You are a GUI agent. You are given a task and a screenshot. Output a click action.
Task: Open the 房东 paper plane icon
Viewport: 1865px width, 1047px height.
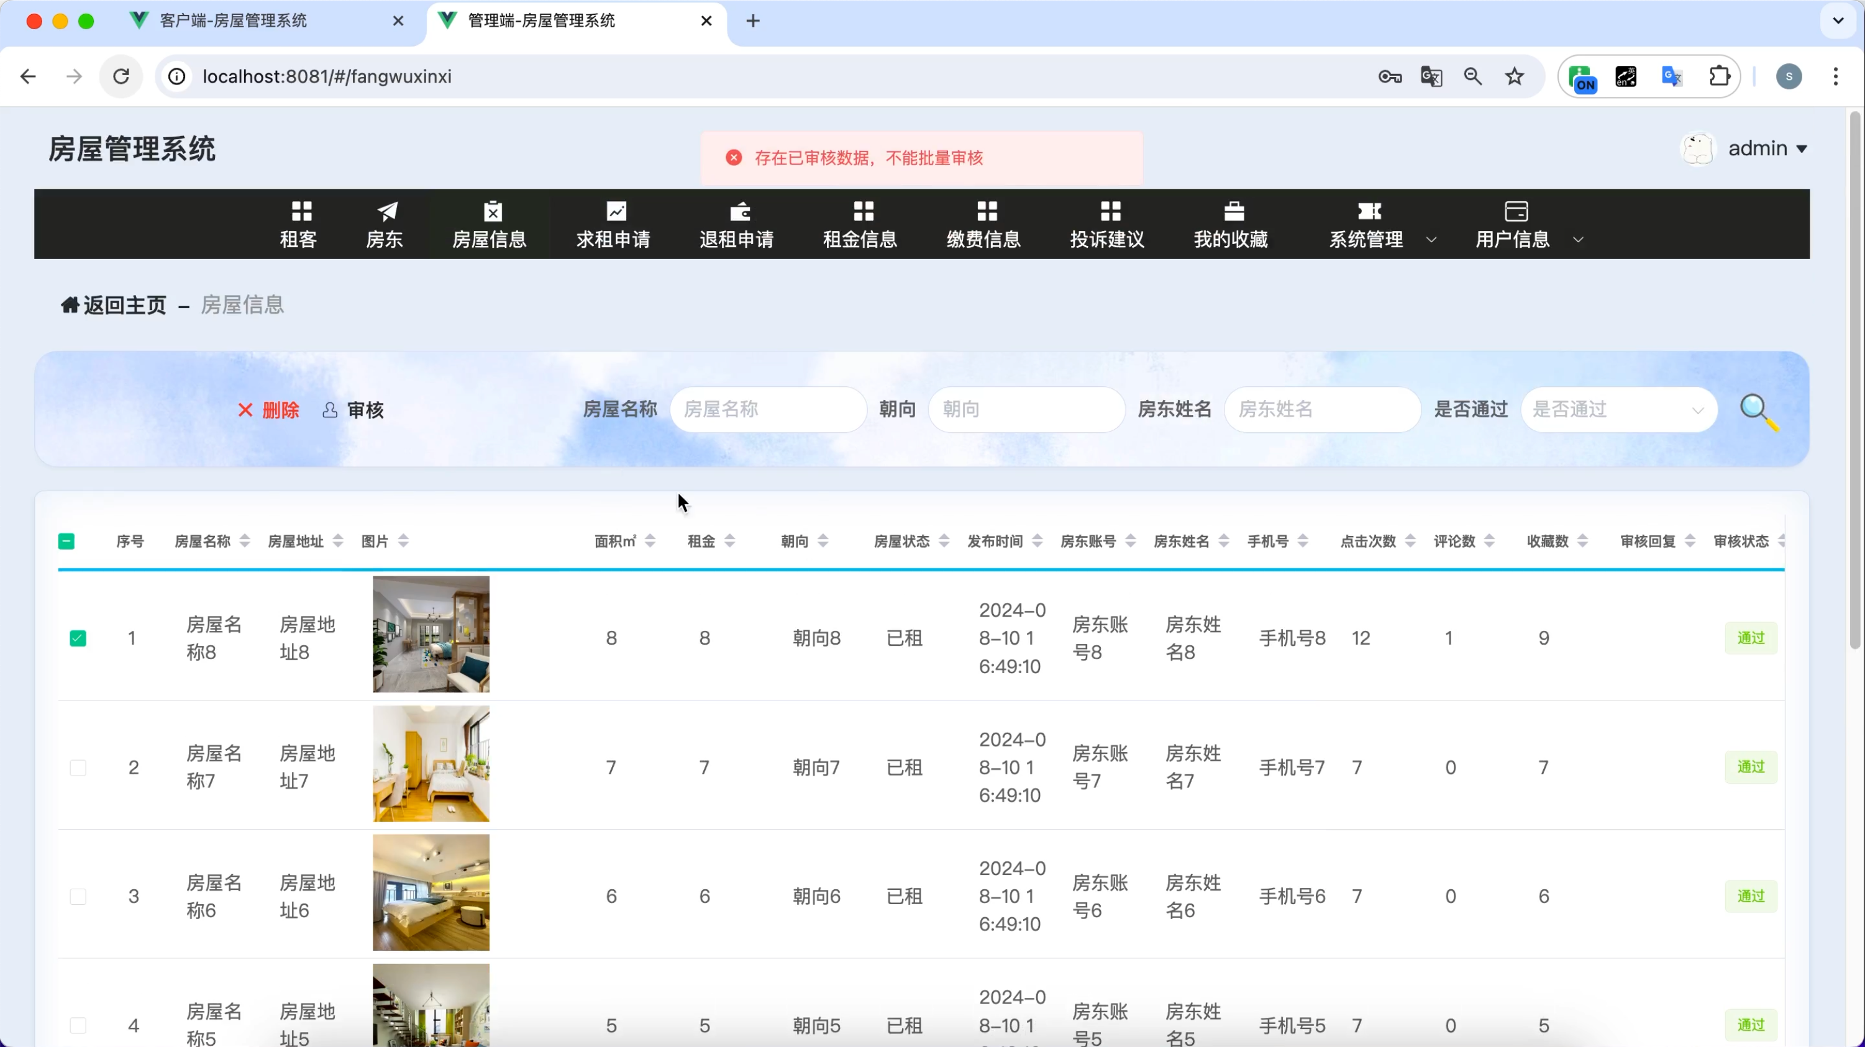387,211
